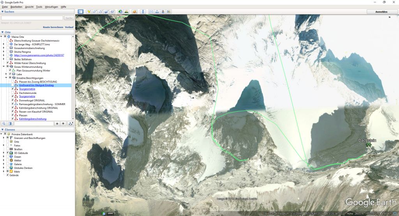The image size is (399, 216).
Task: Open the Hinzufügen menu
Action: (x=51, y=7)
